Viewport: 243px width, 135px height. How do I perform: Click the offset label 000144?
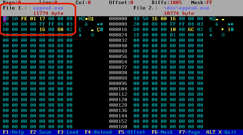tap(118, 116)
